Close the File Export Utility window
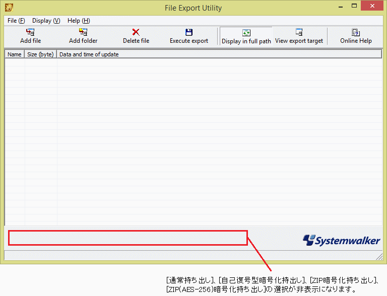387x296 pixels. (372, 6)
